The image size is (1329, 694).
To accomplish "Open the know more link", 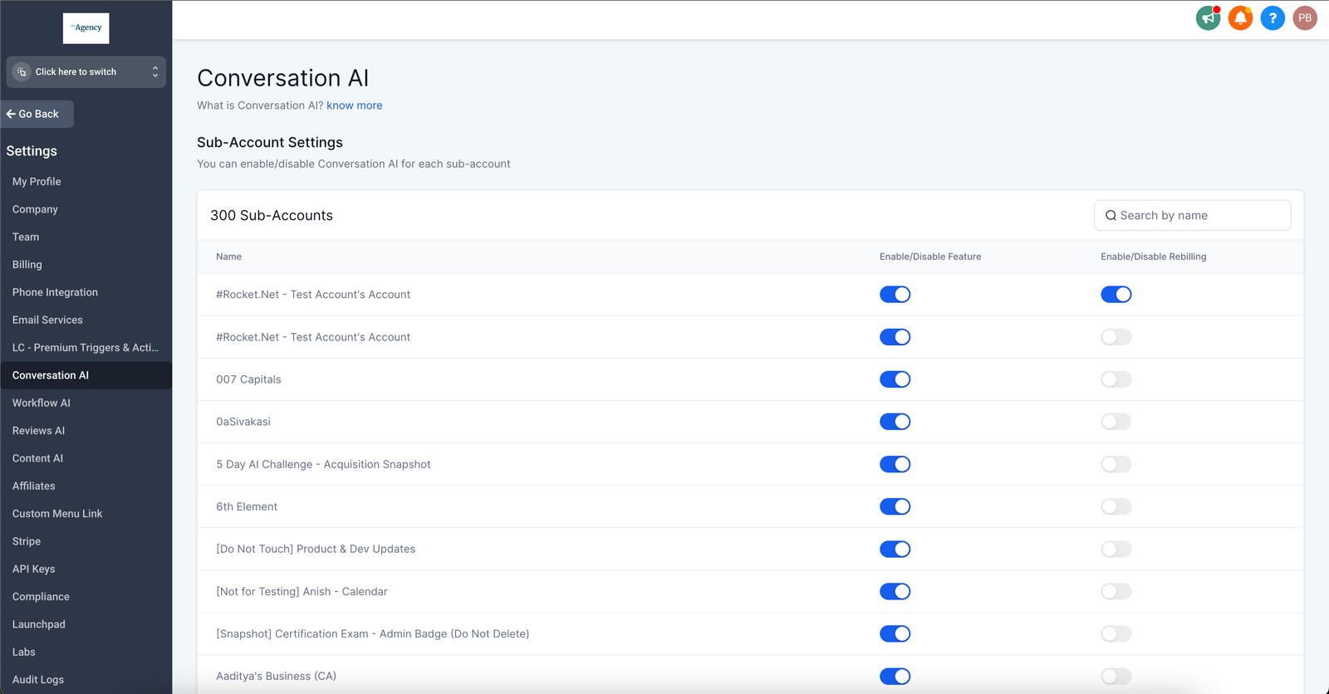I will [x=354, y=105].
